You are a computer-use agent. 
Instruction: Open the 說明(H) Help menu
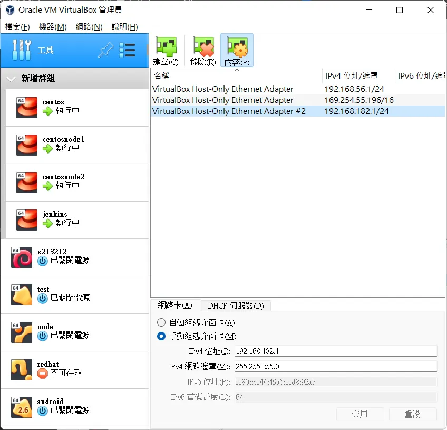124,27
